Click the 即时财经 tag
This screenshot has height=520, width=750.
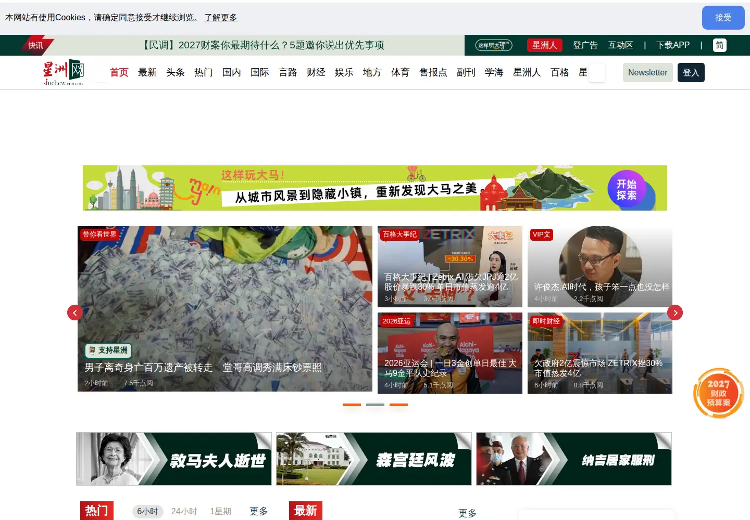click(x=546, y=321)
